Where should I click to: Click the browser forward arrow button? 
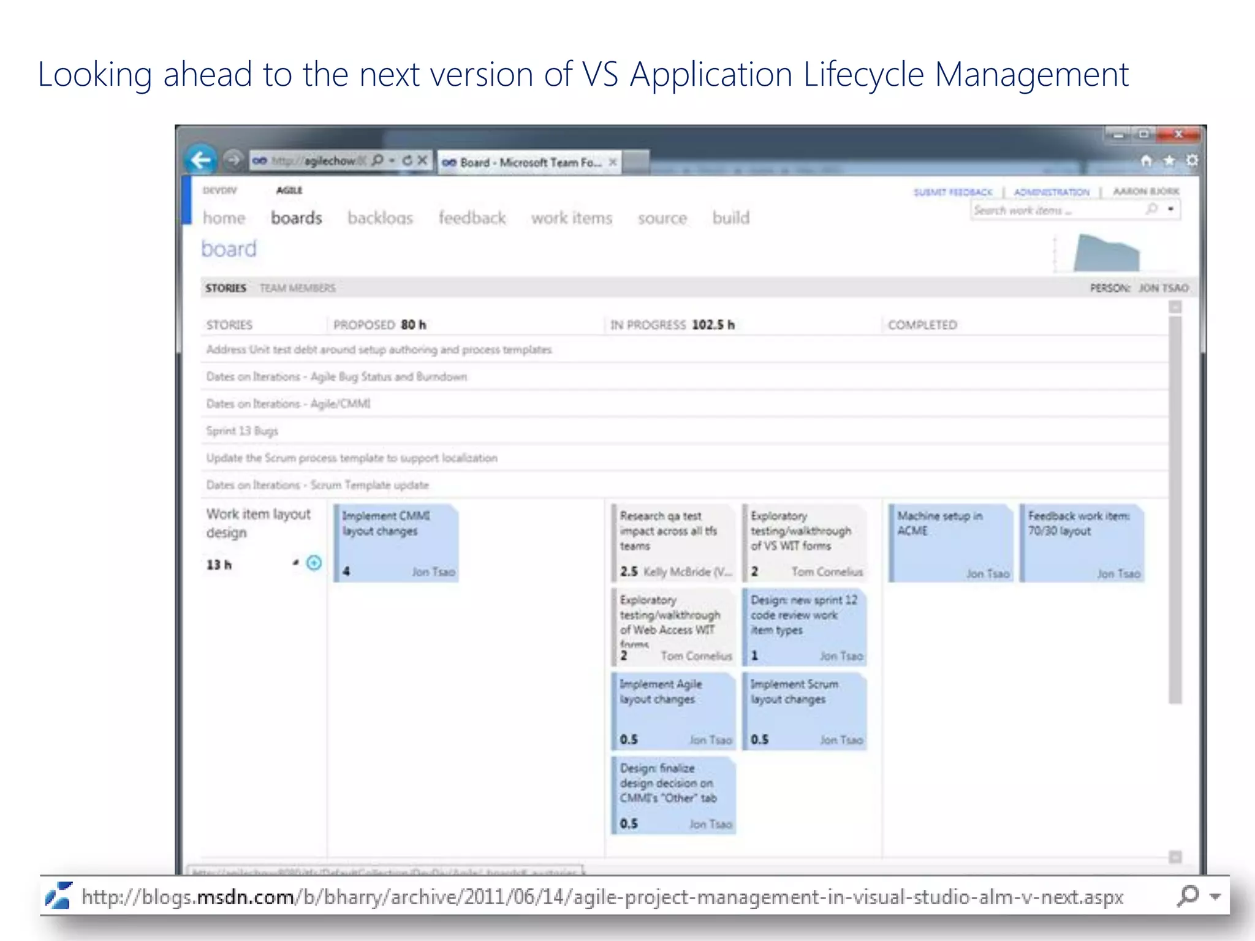[x=232, y=161]
